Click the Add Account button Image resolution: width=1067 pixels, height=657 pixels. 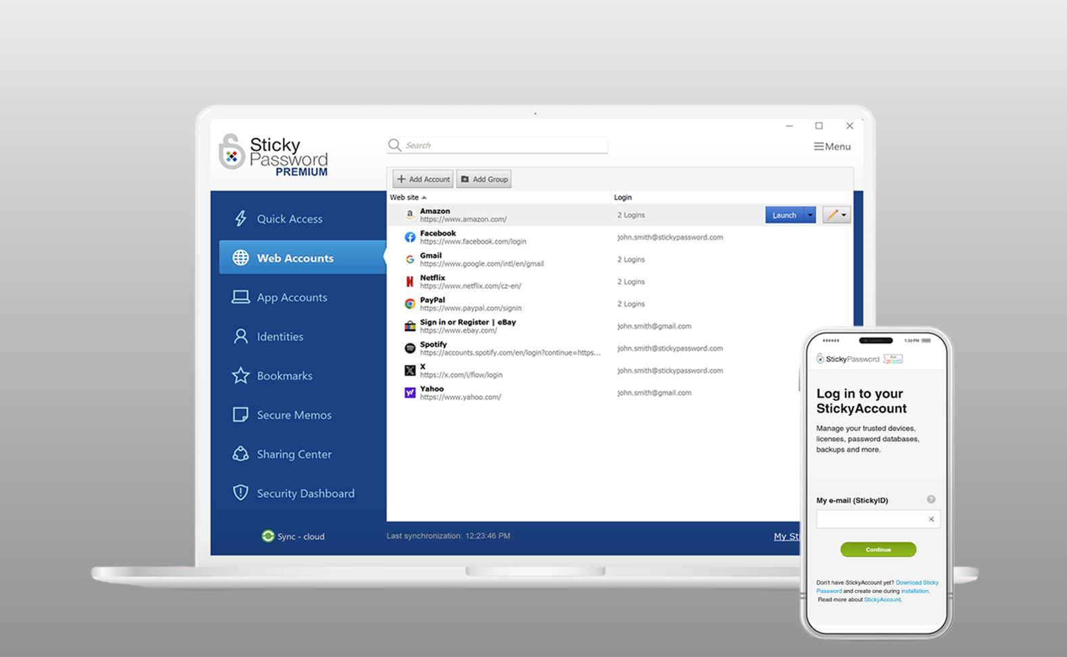423,179
